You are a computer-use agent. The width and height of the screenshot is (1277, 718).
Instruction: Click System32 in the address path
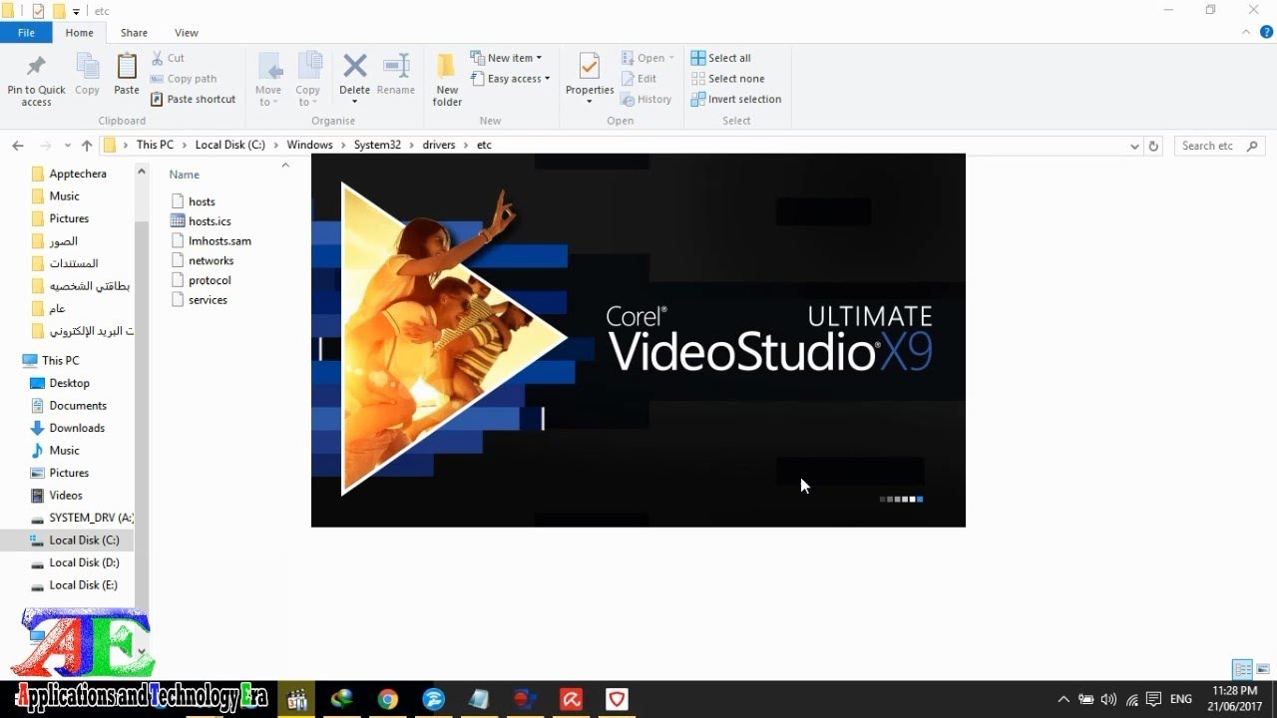(377, 146)
